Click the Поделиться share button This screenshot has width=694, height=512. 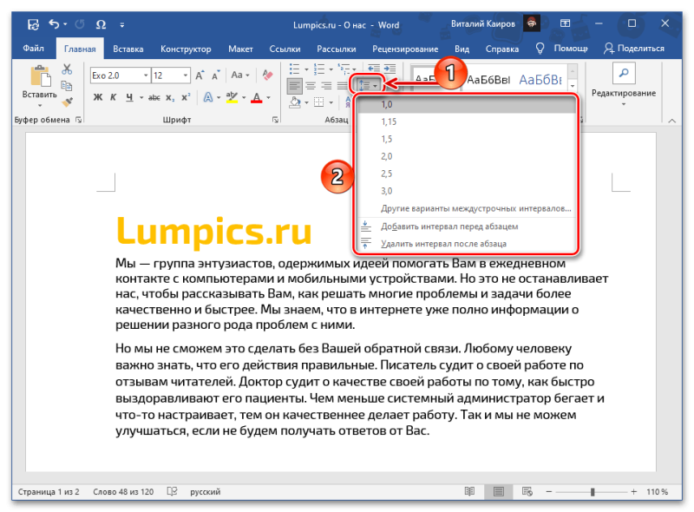(x=634, y=49)
